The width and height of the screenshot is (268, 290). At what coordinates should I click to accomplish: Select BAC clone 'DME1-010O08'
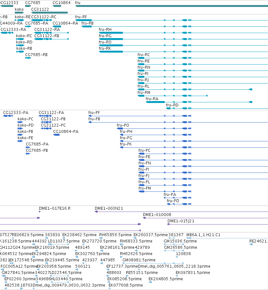click(x=157, y=215)
